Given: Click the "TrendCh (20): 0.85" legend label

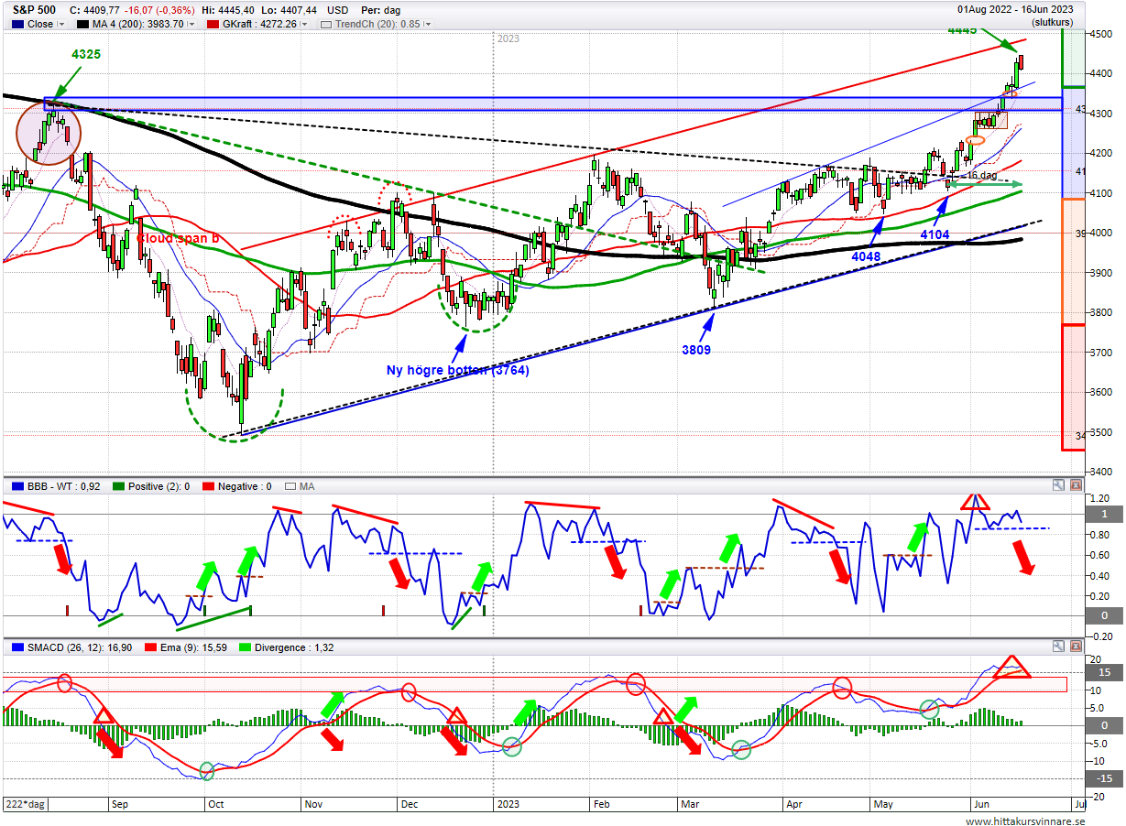Looking at the screenshot, I should point(378,25).
